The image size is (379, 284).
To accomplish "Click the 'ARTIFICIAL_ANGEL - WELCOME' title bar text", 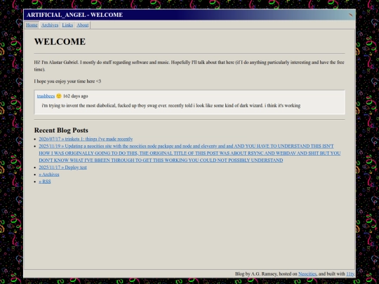I will coord(74,15).
